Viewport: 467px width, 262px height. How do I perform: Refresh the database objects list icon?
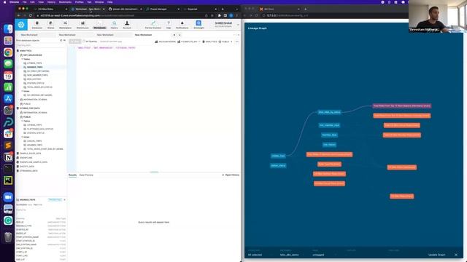click(61, 41)
